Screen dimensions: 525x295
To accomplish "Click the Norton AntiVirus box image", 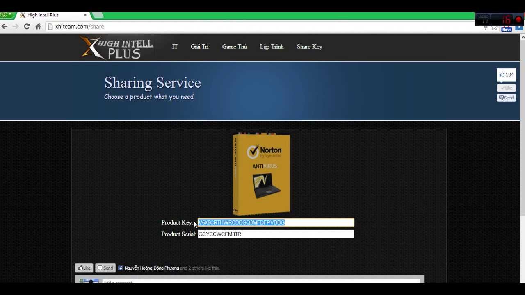I will click(261, 174).
